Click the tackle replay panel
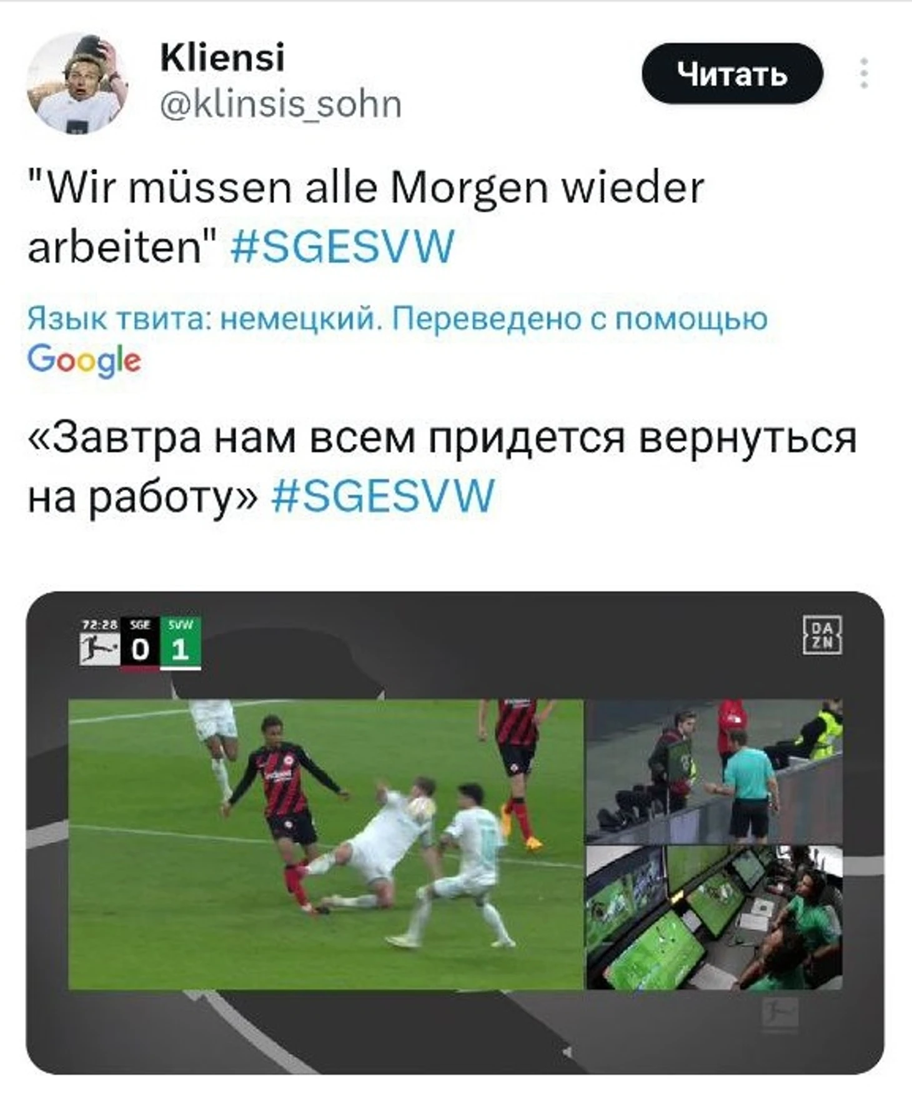Viewport: 912px width, 1111px height. (x=325, y=844)
